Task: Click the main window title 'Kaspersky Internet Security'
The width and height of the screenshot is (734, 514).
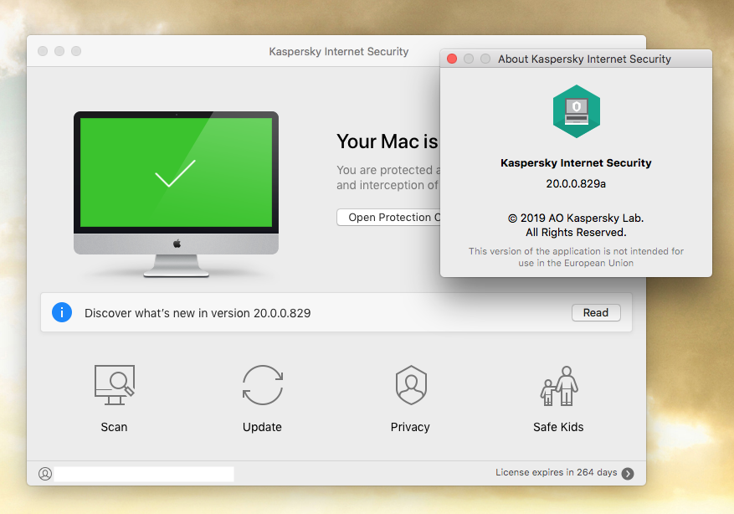Action: tap(338, 52)
